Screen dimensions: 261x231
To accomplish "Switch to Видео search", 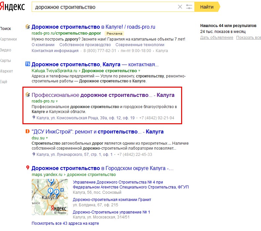I will coord(6,50).
